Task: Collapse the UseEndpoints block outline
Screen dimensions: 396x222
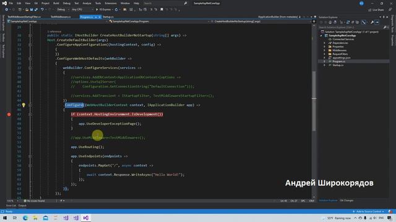Action: coord(30,156)
